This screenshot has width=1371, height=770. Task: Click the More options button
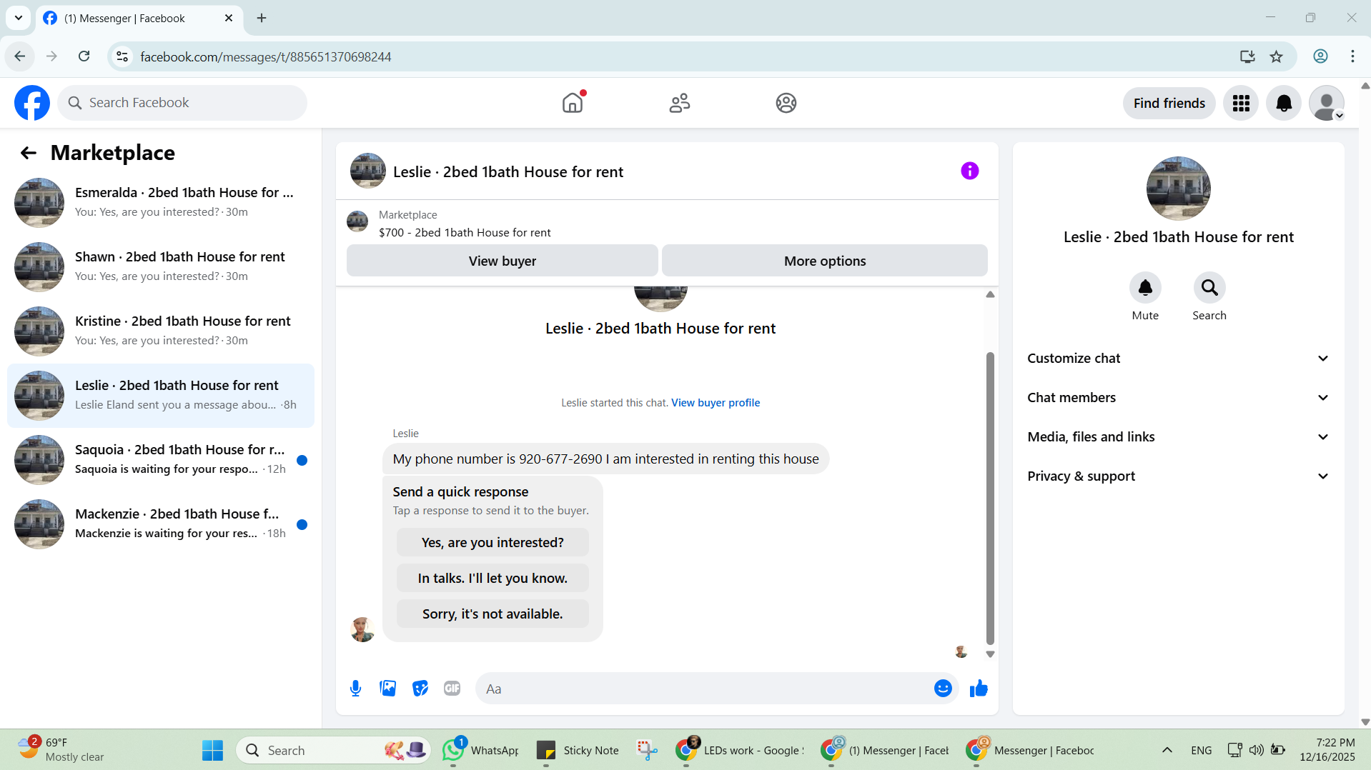[825, 261]
